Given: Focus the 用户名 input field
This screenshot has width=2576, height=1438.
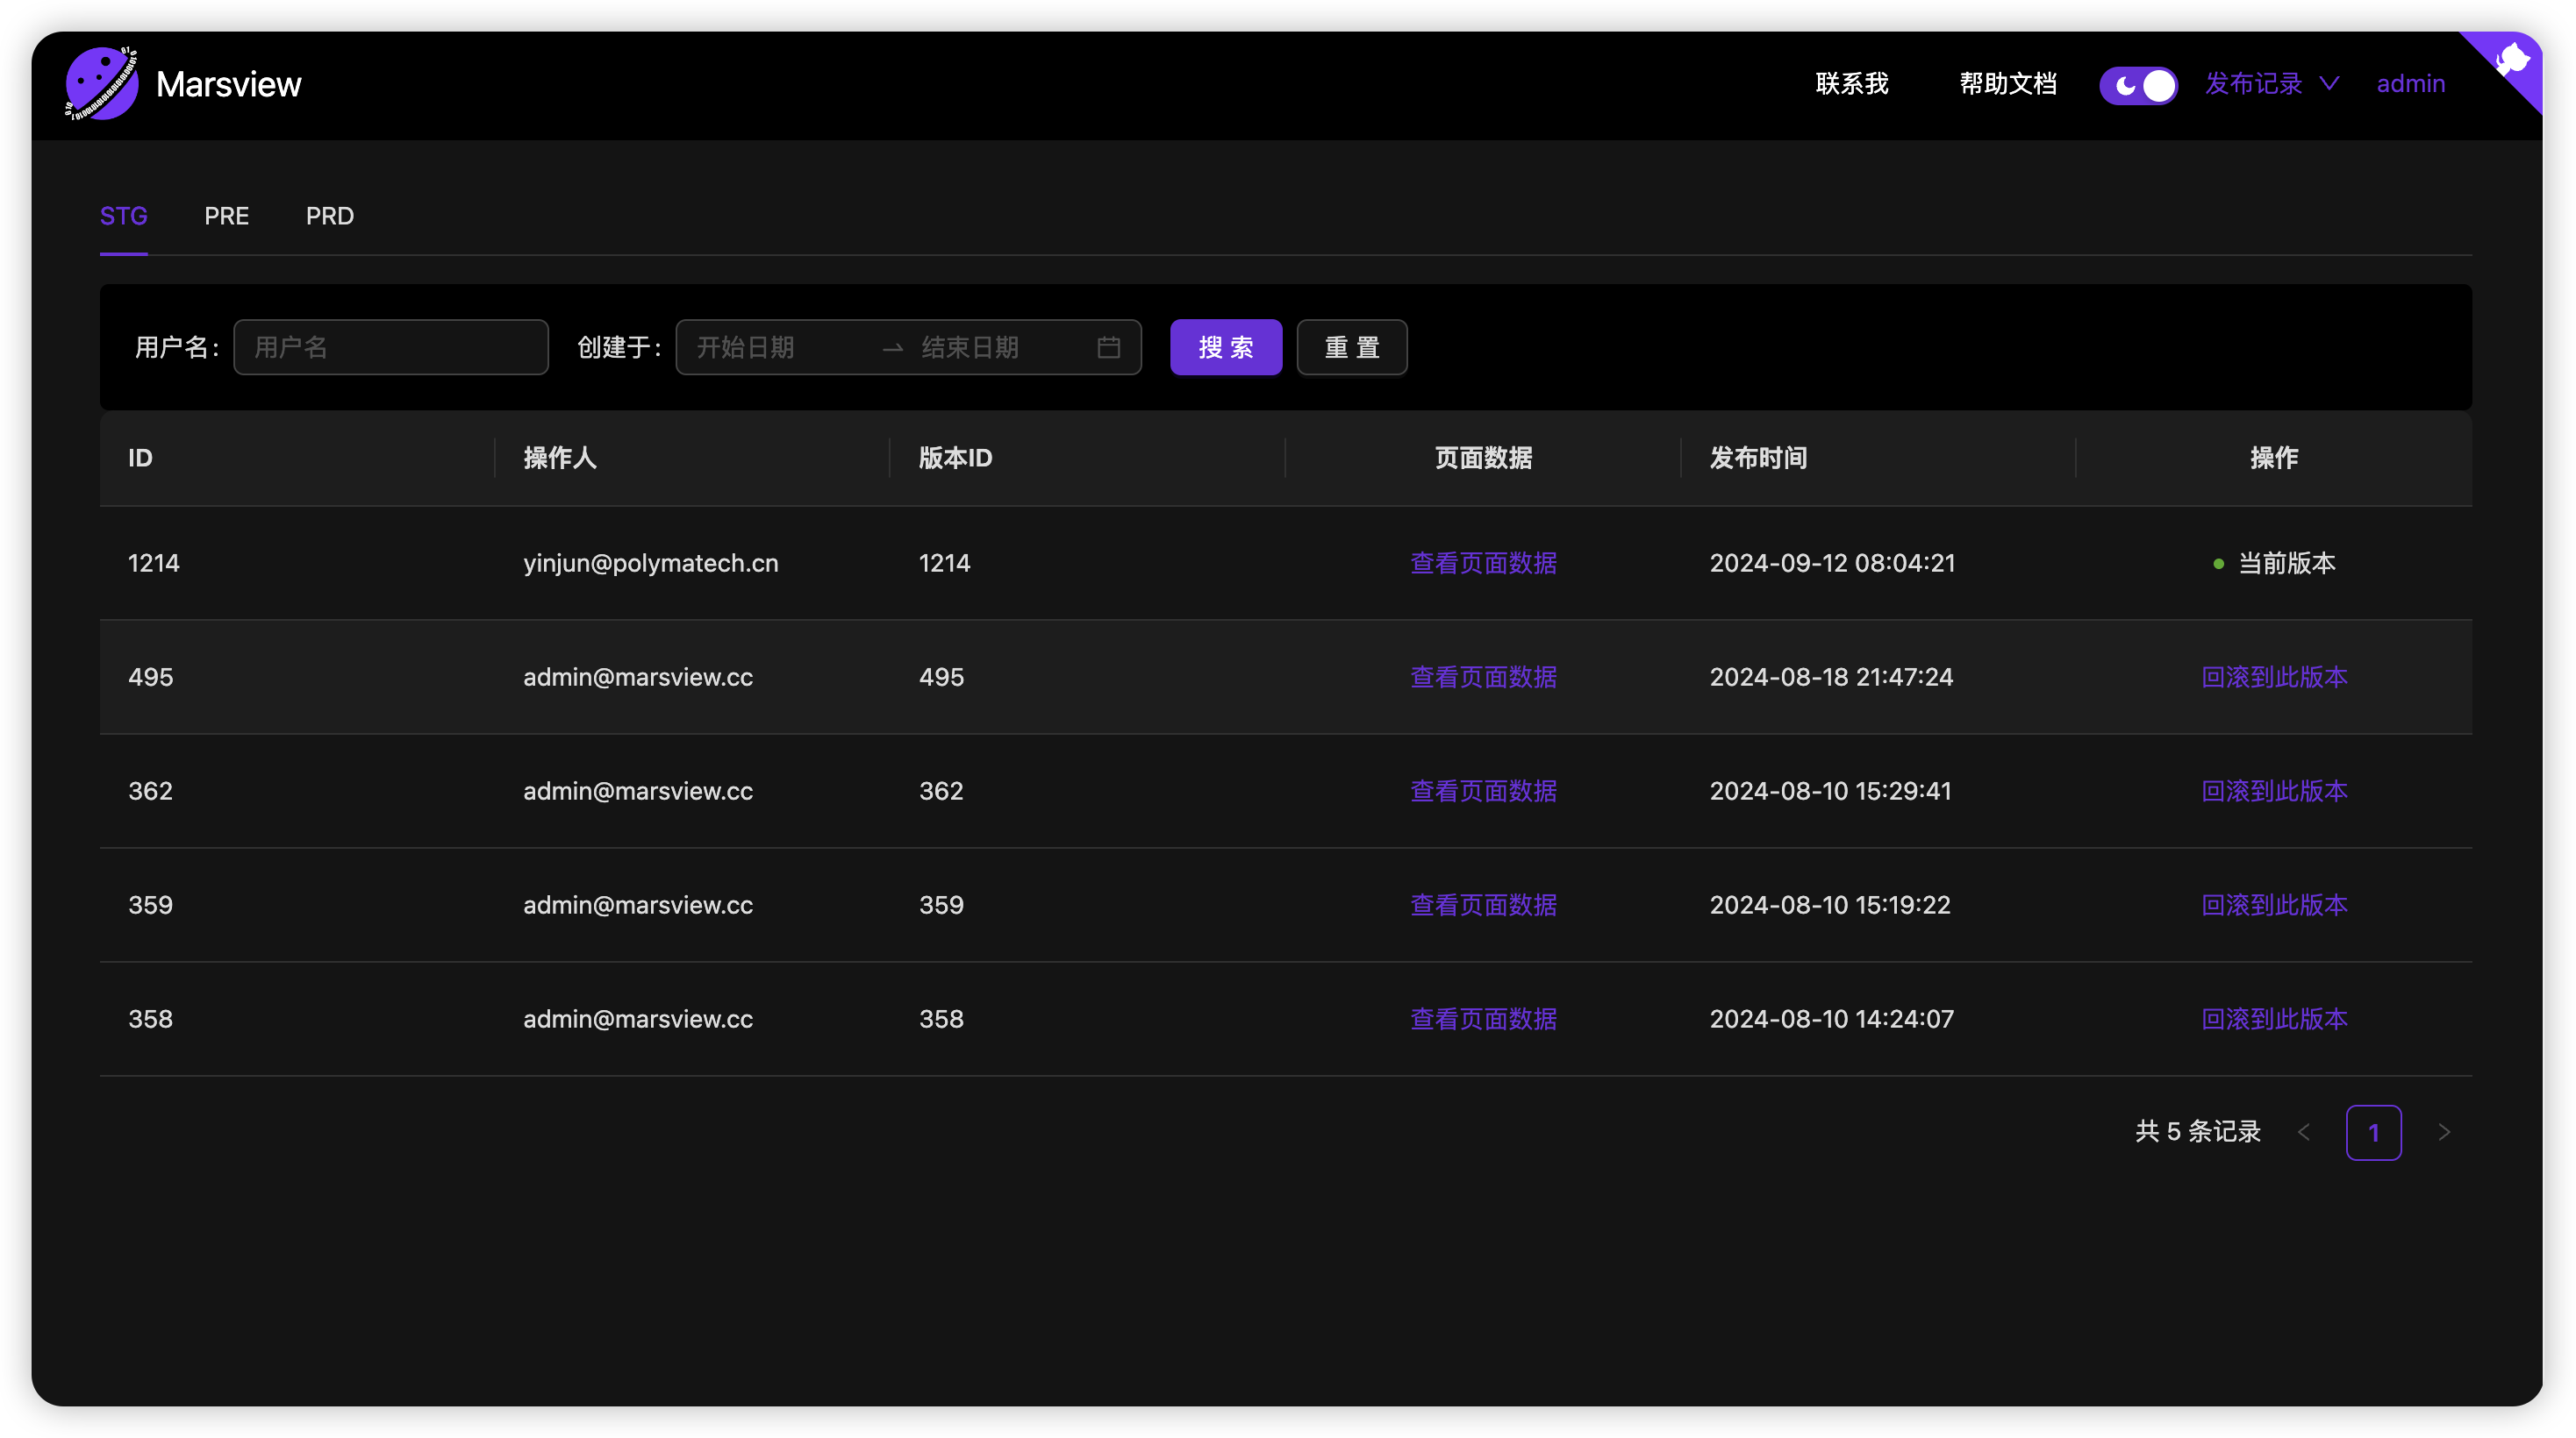Looking at the screenshot, I should tap(390, 346).
